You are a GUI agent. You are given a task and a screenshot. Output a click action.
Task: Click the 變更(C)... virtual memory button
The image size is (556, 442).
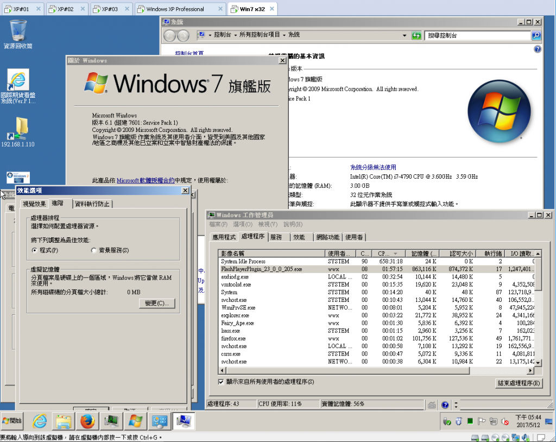tap(157, 304)
